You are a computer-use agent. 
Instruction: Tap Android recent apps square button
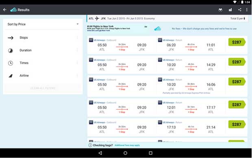pyautogui.click(x=150, y=153)
